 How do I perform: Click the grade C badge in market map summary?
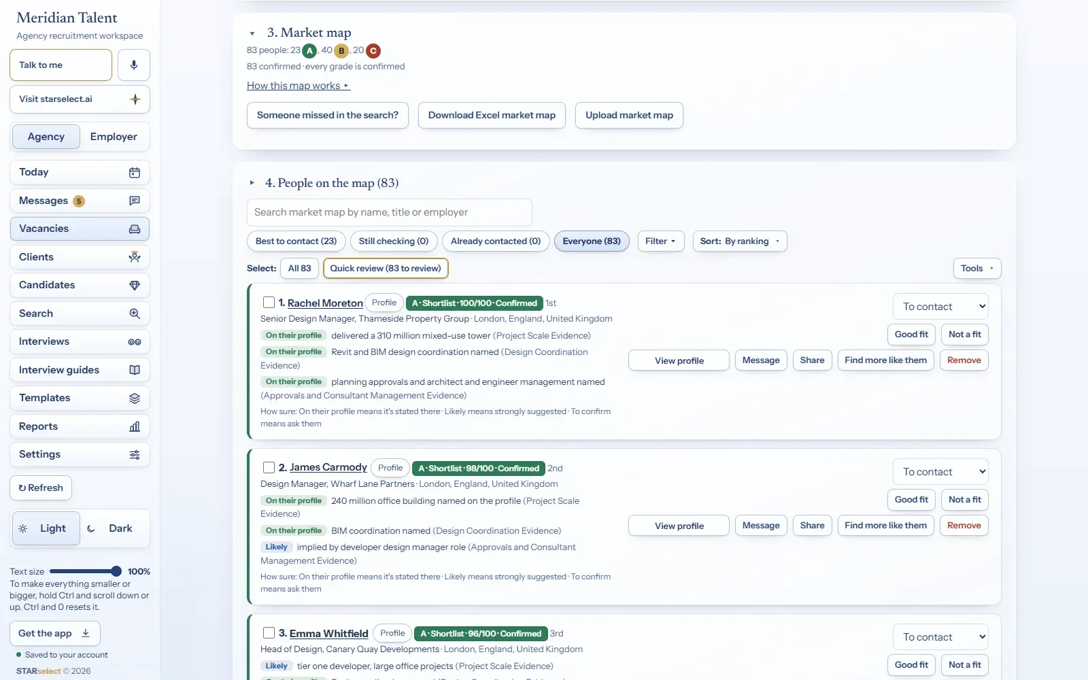coord(373,51)
